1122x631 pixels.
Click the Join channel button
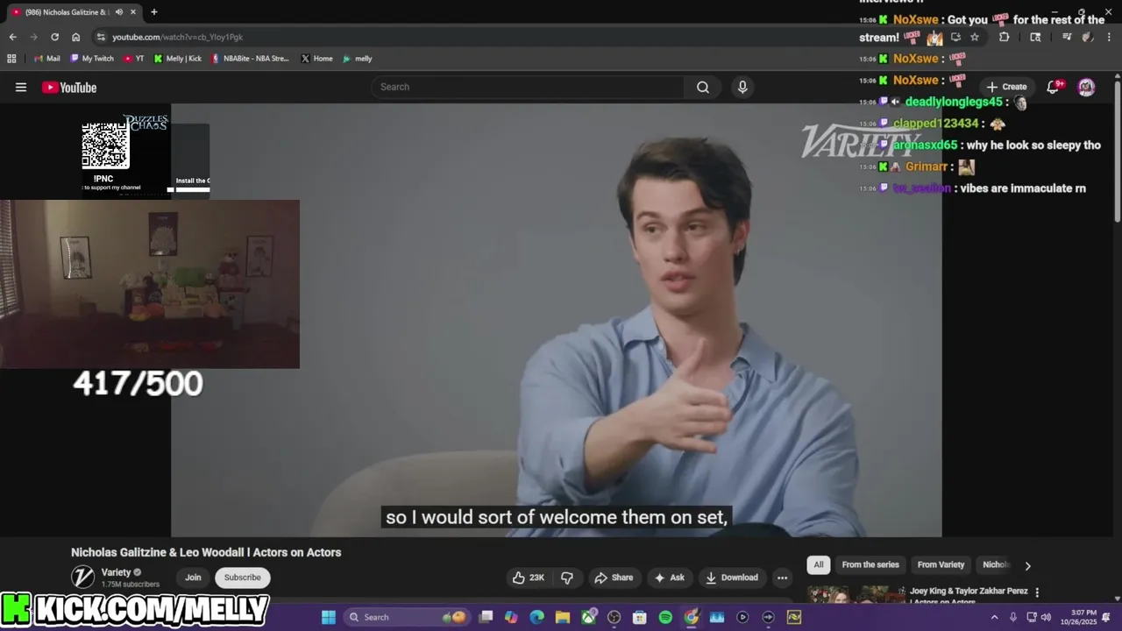coord(193,578)
